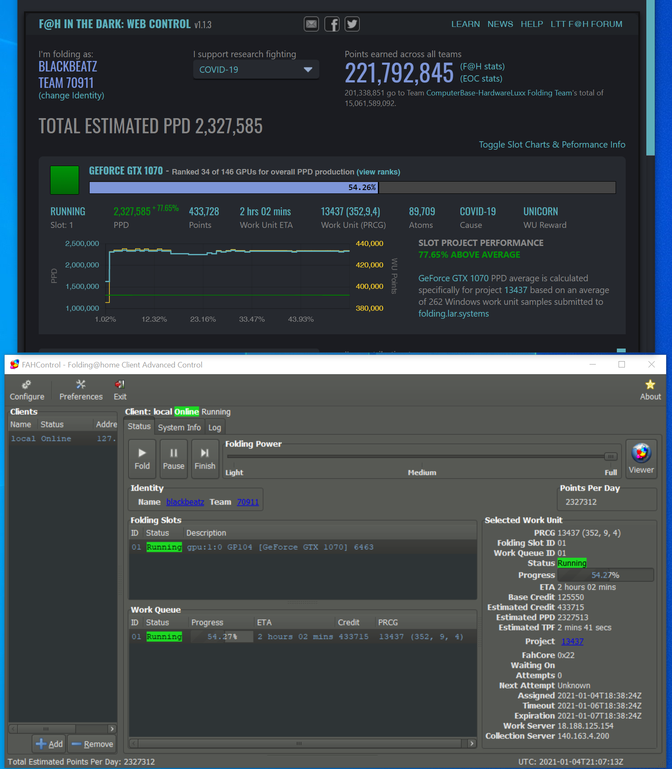The image size is (672, 769).
Task: Open the NEWS link in header
Action: [x=500, y=24]
